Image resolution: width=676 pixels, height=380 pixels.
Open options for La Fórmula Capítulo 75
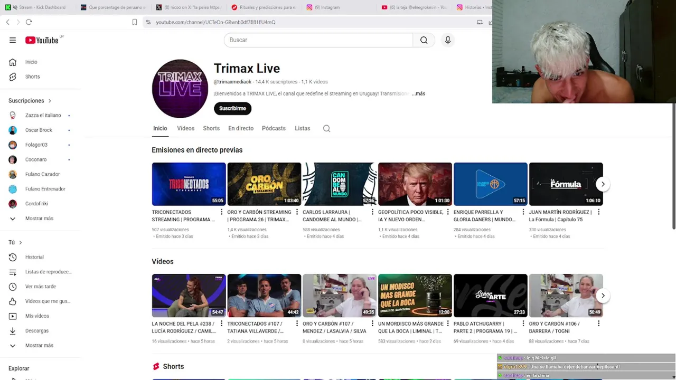coord(598,212)
